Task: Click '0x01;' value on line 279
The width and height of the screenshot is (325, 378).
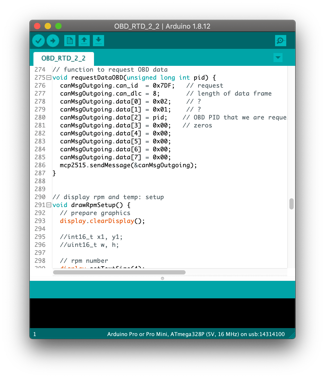Action: (162, 109)
